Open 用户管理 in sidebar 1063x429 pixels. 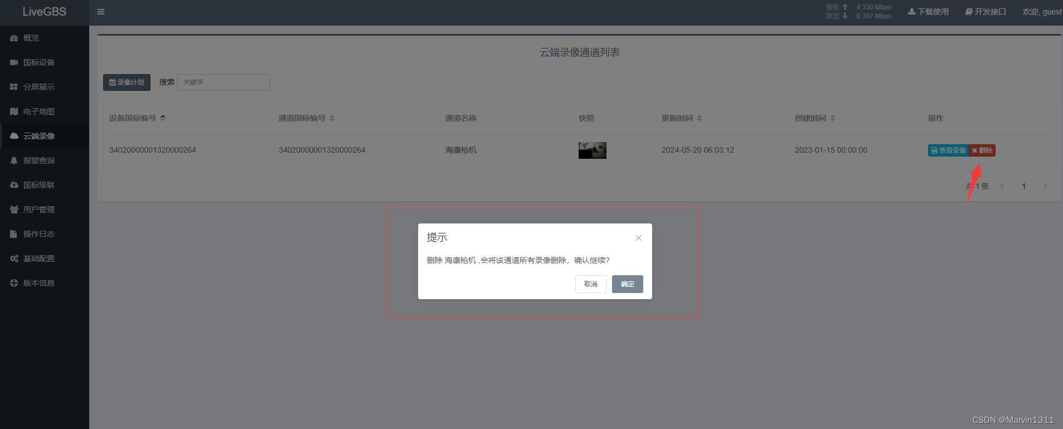[45, 209]
